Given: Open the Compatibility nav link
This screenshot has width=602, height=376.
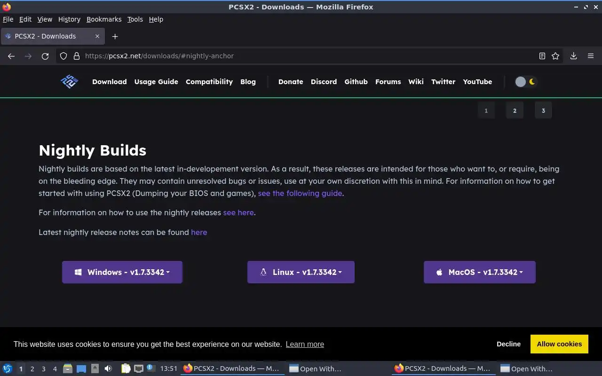Looking at the screenshot, I should [209, 82].
